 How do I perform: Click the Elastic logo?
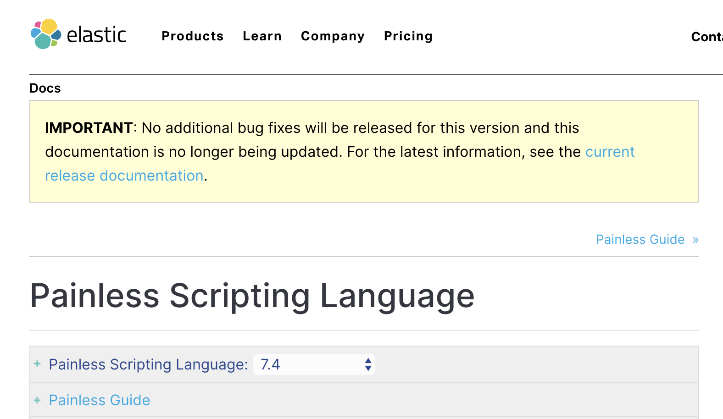78,34
